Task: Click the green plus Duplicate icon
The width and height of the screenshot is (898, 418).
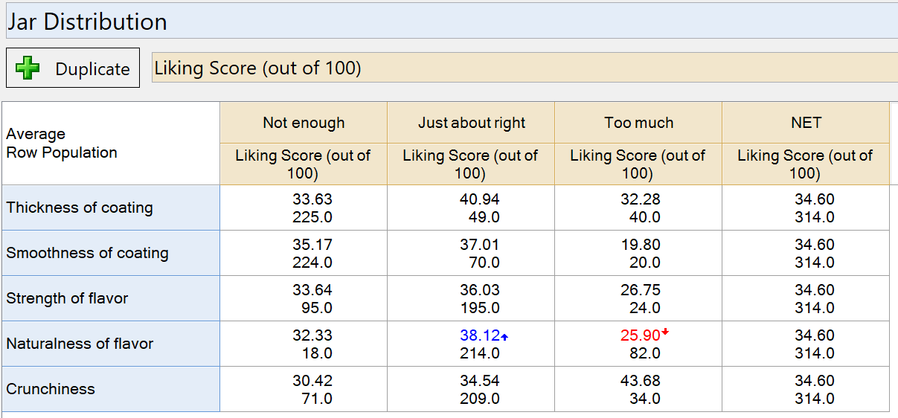Action: tap(28, 68)
